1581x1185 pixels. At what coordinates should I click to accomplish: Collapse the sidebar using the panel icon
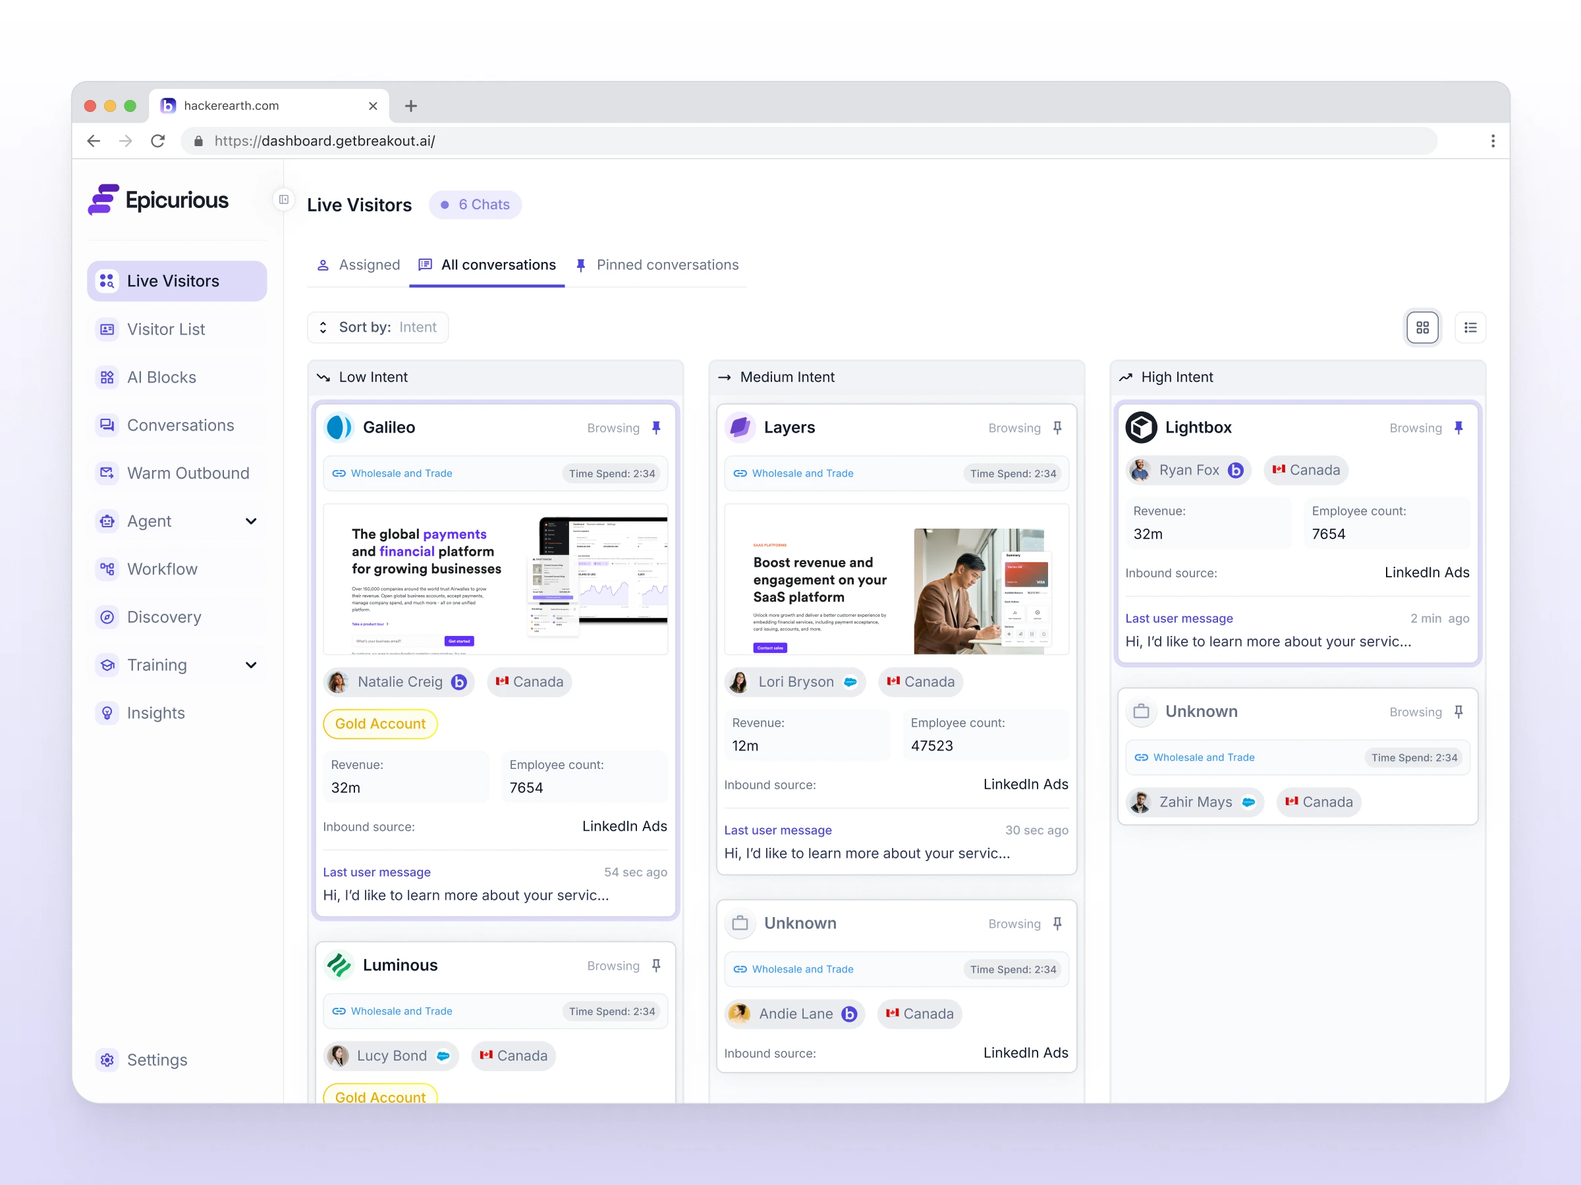pos(284,199)
